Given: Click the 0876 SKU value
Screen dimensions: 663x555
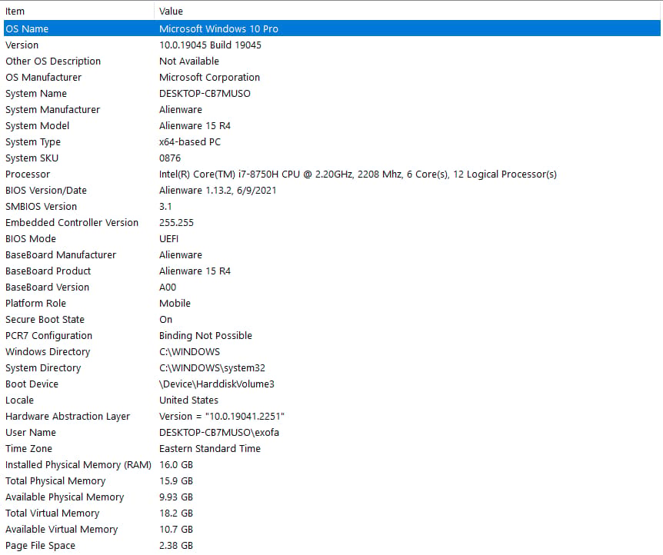Looking at the screenshot, I should 170,158.
